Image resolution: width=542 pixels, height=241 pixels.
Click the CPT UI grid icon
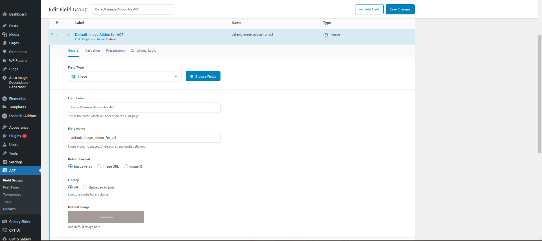pyautogui.click(x=5, y=230)
